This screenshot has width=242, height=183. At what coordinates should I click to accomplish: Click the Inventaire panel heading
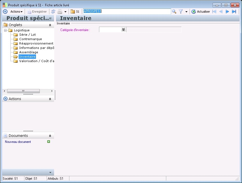(x=76, y=18)
